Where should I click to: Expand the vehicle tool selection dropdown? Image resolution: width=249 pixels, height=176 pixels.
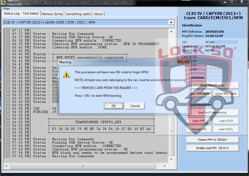(x=171, y=23)
